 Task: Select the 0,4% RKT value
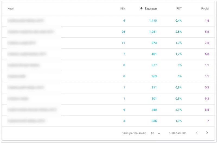pos(178,21)
